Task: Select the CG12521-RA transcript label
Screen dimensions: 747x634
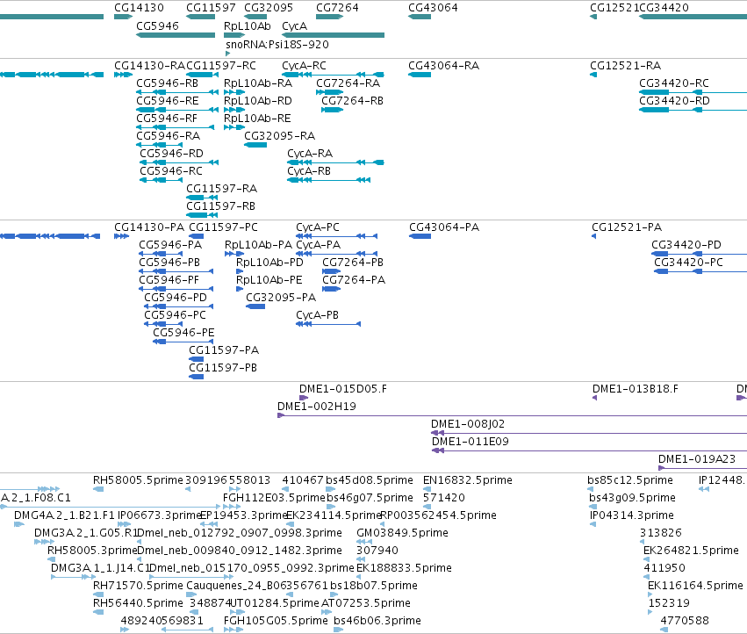Action: coord(626,66)
